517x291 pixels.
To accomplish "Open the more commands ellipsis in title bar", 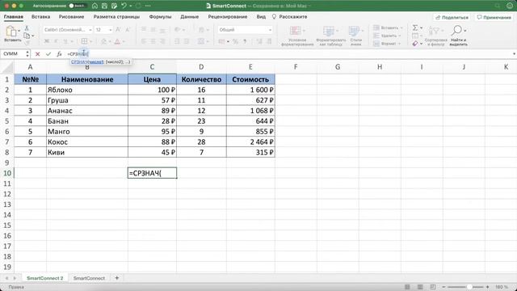I will pyautogui.click(x=148, y=6).
